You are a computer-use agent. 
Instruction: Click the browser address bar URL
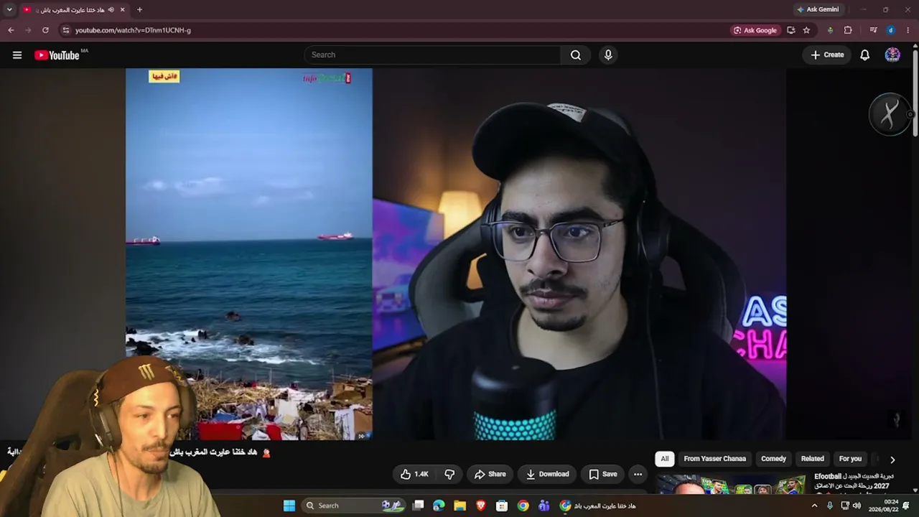[133, 30]
